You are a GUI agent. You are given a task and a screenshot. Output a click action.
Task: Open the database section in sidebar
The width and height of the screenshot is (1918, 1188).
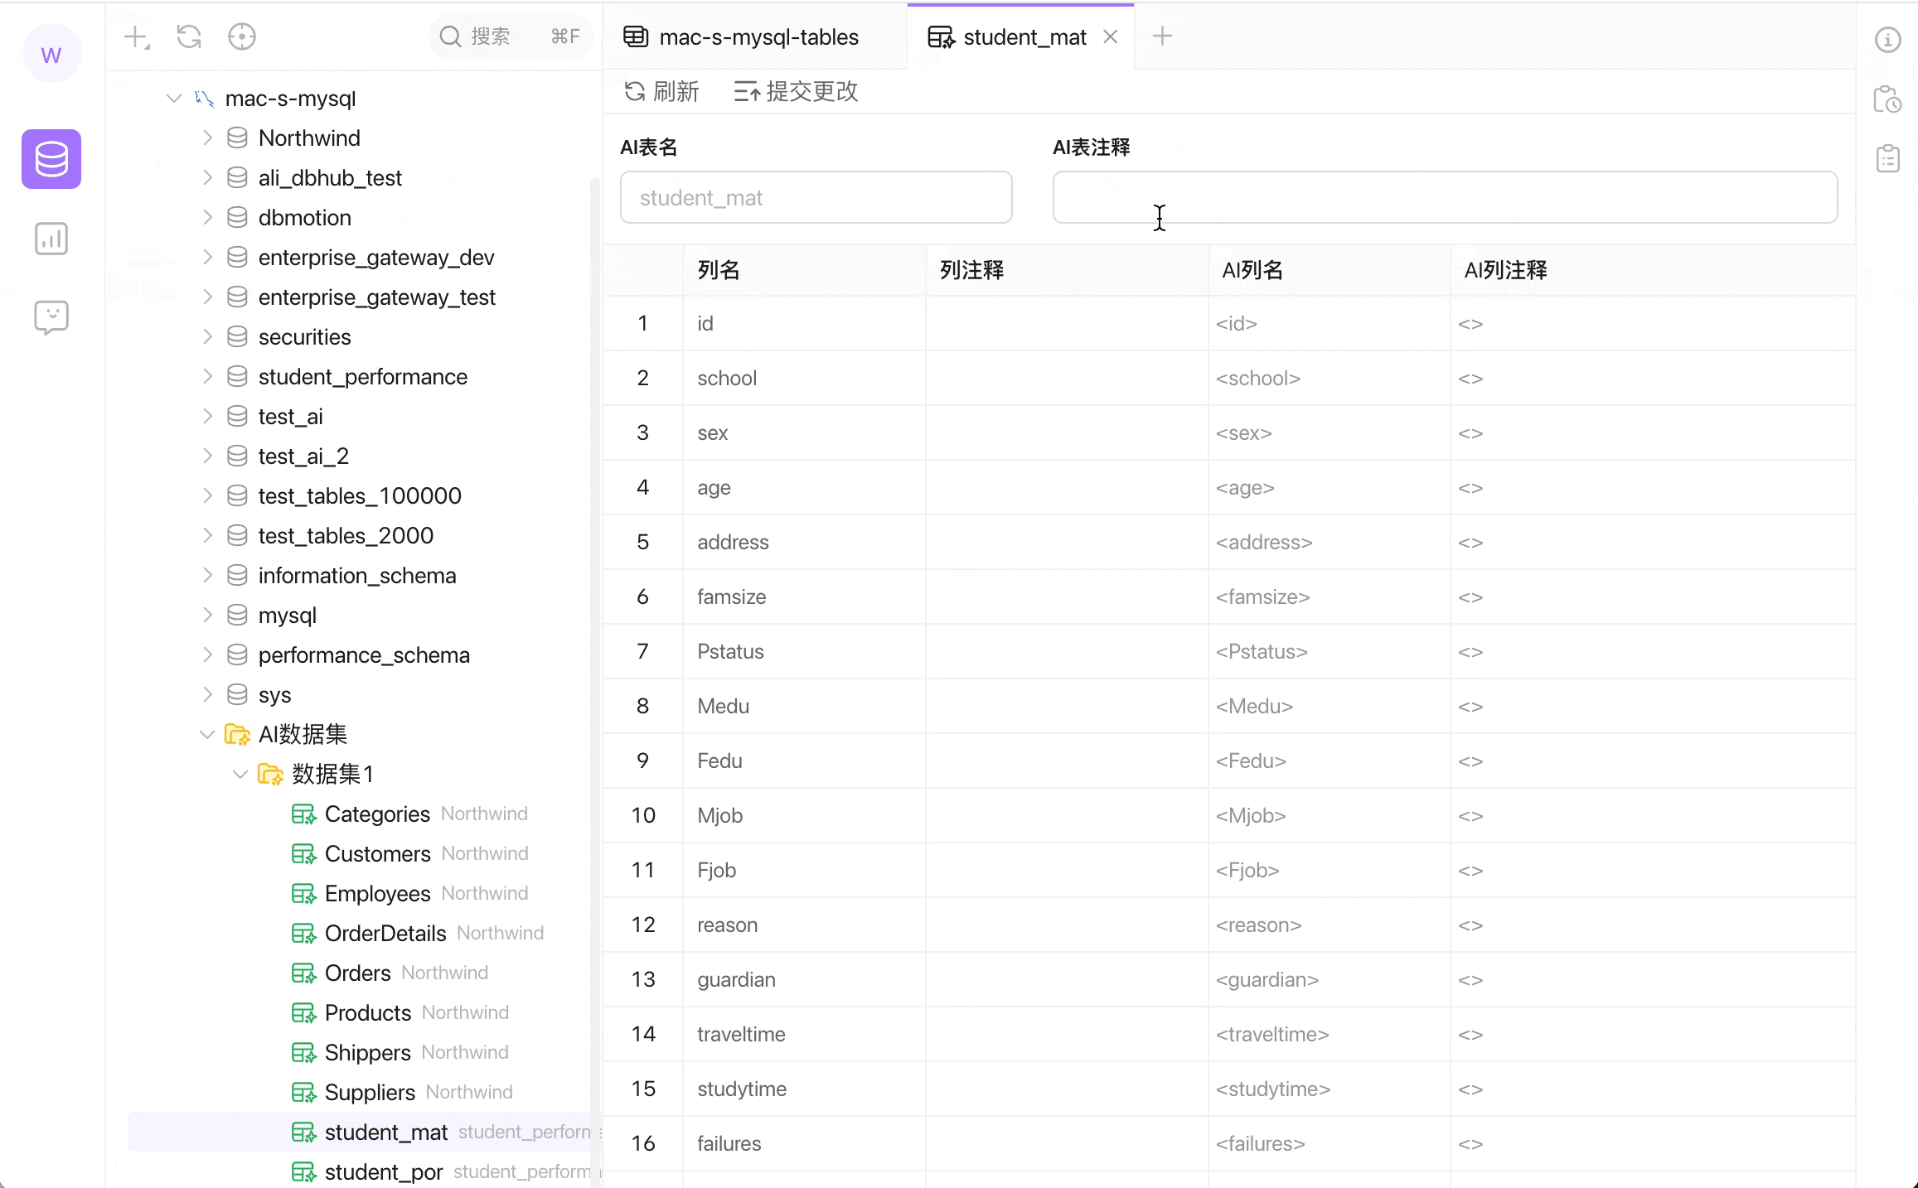[51, 159]
